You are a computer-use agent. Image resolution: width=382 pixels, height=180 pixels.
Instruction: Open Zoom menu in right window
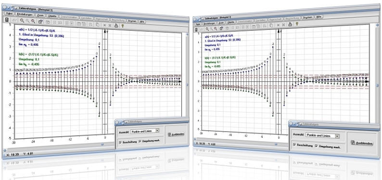(221, 23)
